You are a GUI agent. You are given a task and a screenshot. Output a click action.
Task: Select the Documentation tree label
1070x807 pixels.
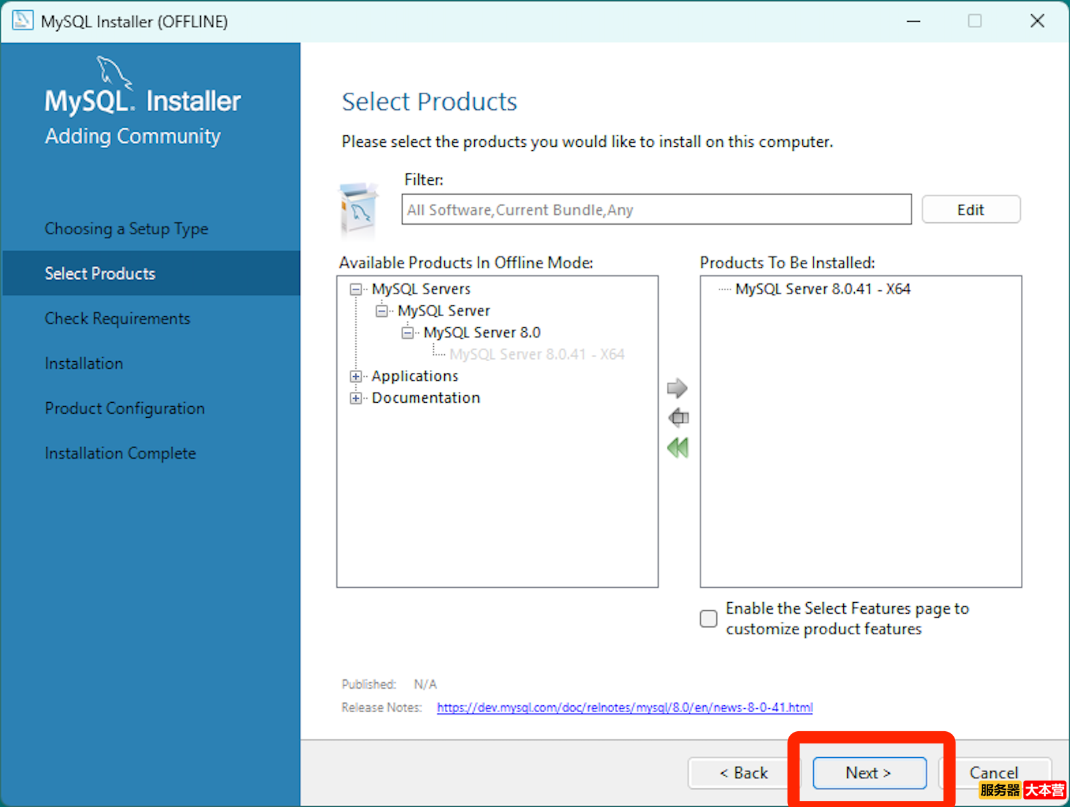coord(426,398)
